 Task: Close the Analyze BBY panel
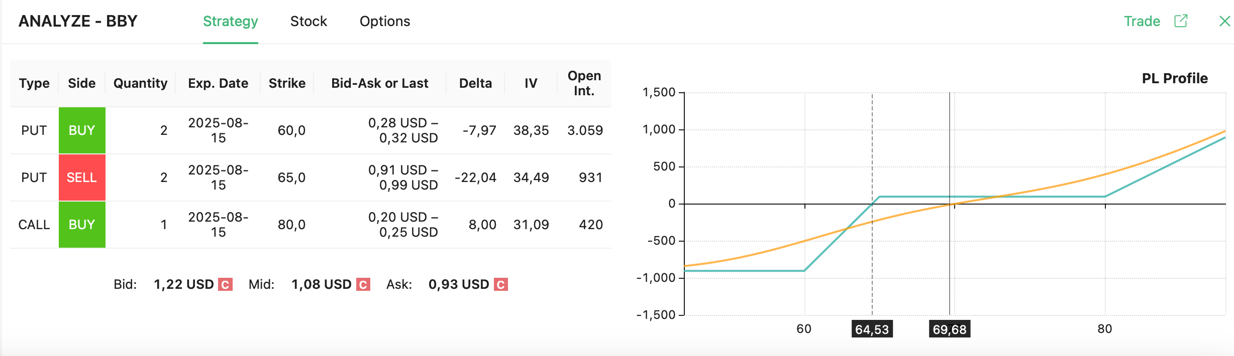click(1224, 21)
